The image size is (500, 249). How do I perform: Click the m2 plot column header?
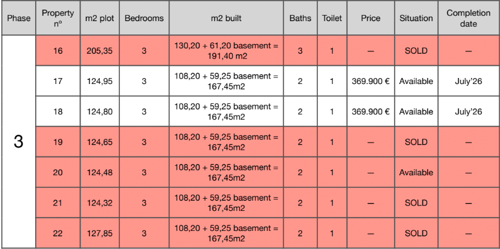pyautogui.click(x=100, y=18)
